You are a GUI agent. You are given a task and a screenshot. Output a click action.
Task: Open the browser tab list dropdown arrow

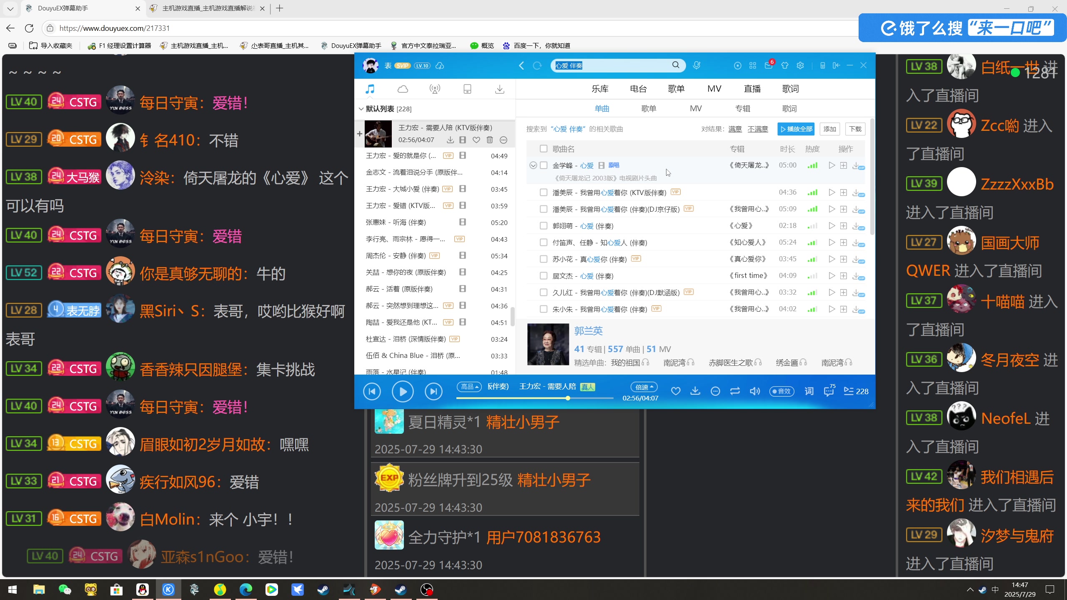[10, 8]
